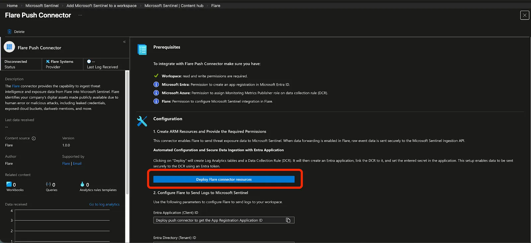The height and width of the screenshot is (243, 531).
Task: Click the Microsoft Entra info icon
Action: [156, 84]
